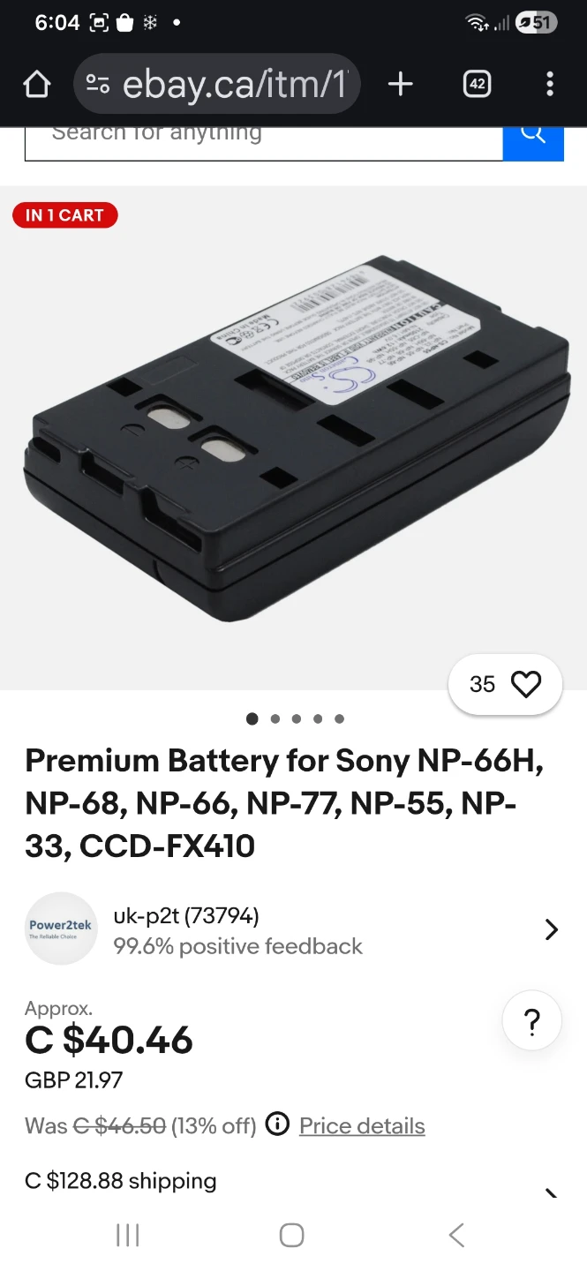This screenshot has height=1271, width=587.
Task: Expand seller uk-p2t details chevron
Action: pos(551,929)
